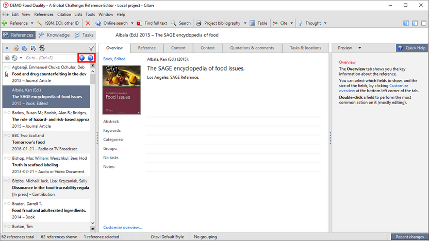Click the Customize overview... link at bottom
This screenshot has height=241, width=429.
point(123,227)
